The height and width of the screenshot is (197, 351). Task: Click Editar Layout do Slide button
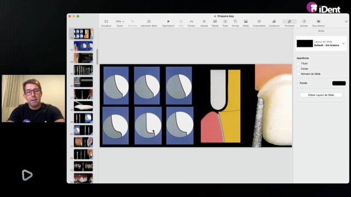(321, 95)
